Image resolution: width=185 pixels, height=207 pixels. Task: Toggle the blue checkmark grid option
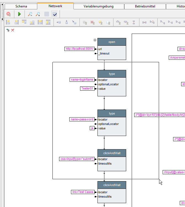[54, 14]
